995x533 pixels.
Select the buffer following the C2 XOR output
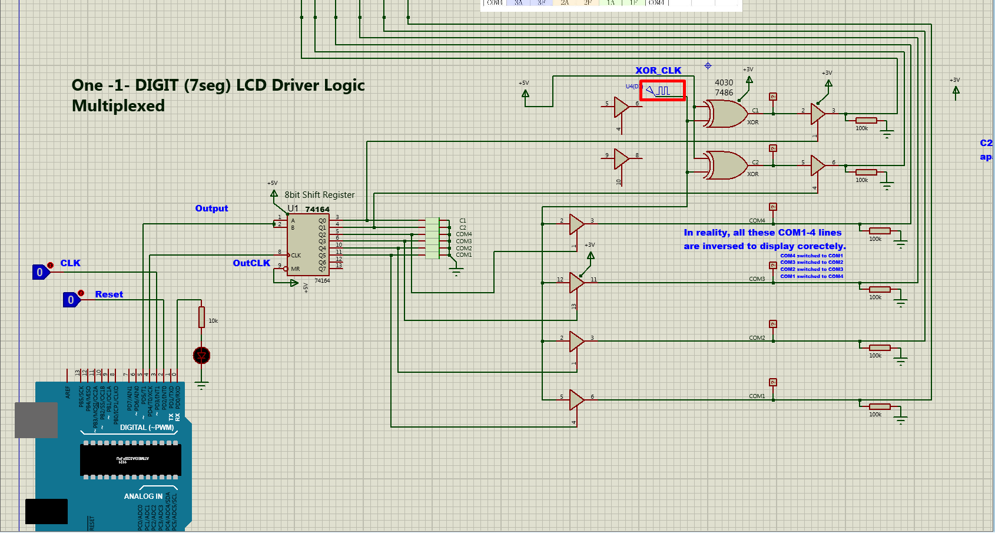click(x=818, y=165)
